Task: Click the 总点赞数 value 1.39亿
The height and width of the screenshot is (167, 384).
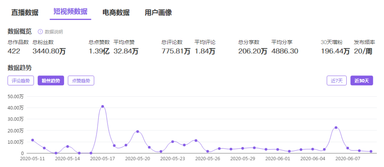Action: coord(99,51)
